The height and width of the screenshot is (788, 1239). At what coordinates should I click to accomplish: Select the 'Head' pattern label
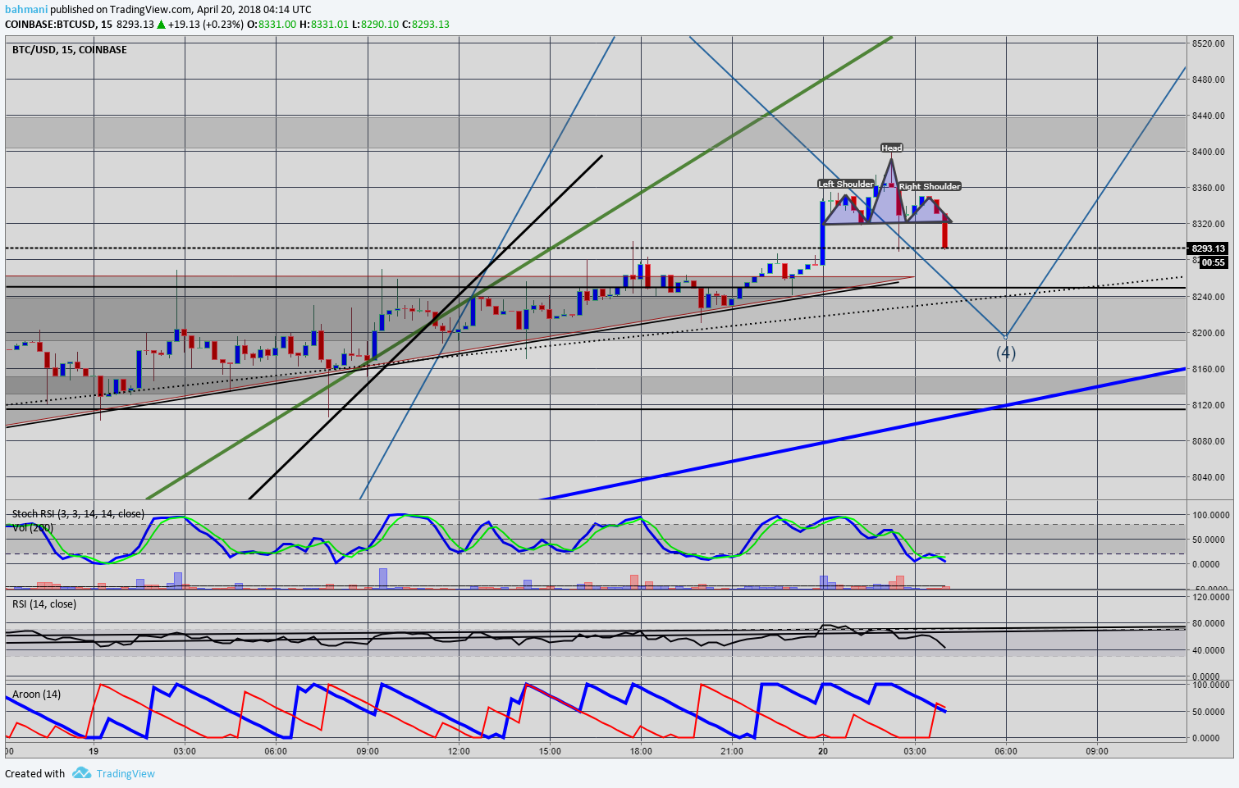pos(892,148)
